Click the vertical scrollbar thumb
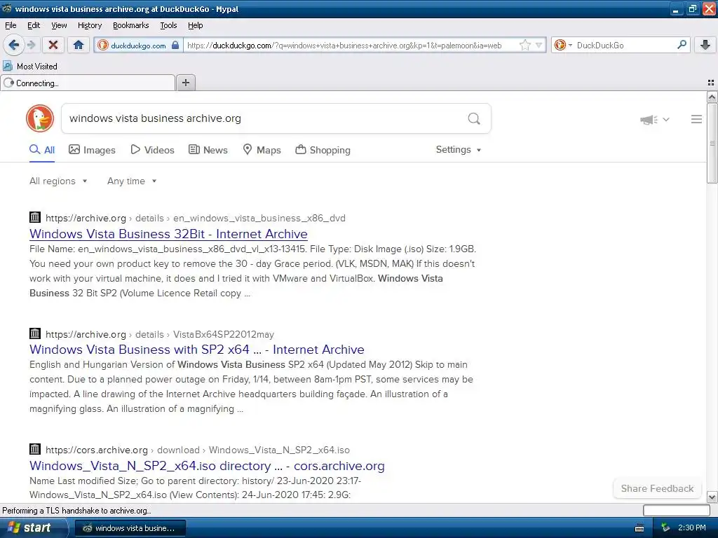Screen dimensions: 718x538 pyautogui.click(x=712, y=143)
